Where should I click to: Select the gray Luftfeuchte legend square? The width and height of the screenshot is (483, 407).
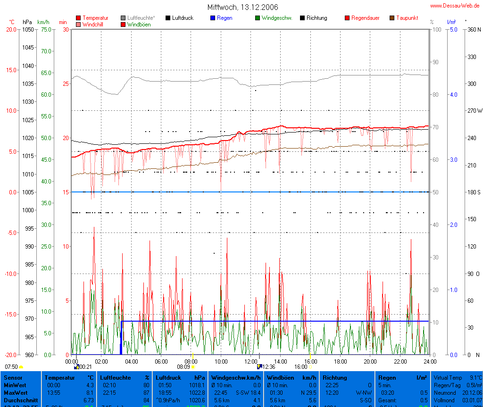[124, 18]
